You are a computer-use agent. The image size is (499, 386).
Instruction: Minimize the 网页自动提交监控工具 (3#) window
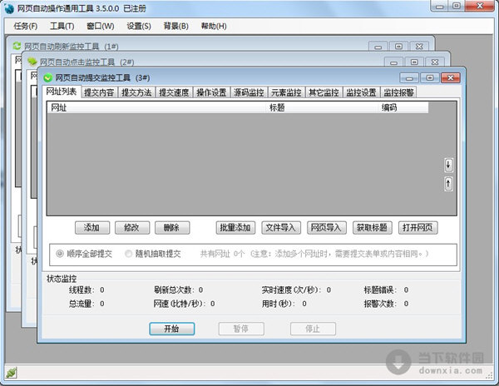(409, 77)
